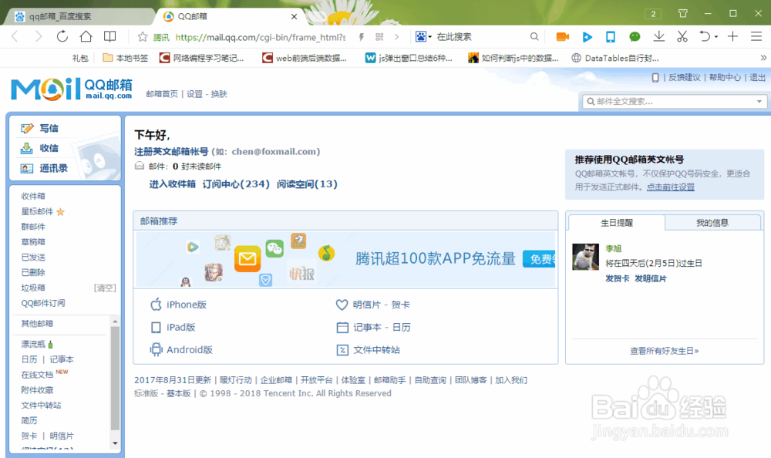Click the address bar forward chevron
The image size is (771, 458).
[x=396, y=37]
